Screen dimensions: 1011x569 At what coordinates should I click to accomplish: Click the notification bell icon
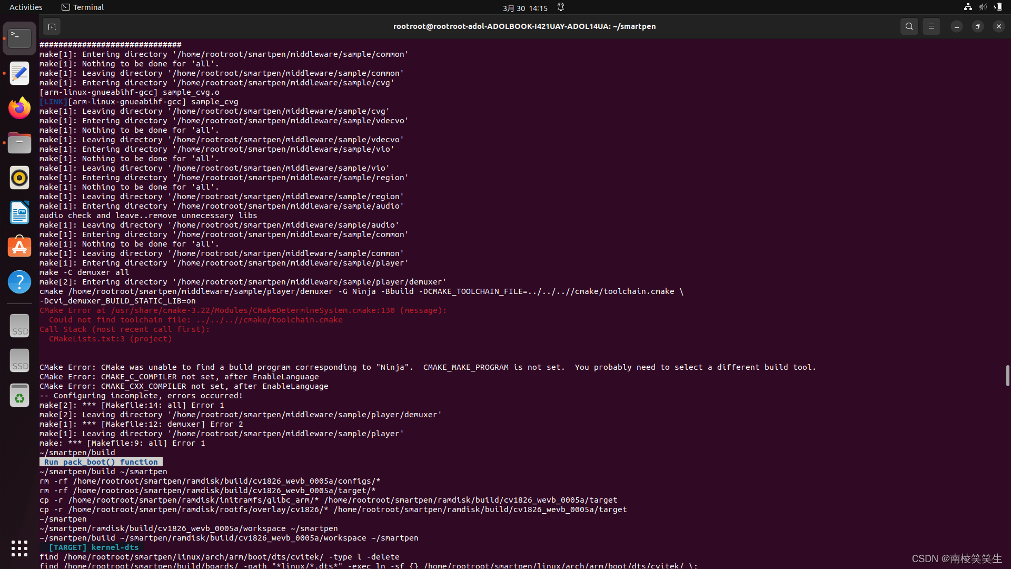coord(561,7)
